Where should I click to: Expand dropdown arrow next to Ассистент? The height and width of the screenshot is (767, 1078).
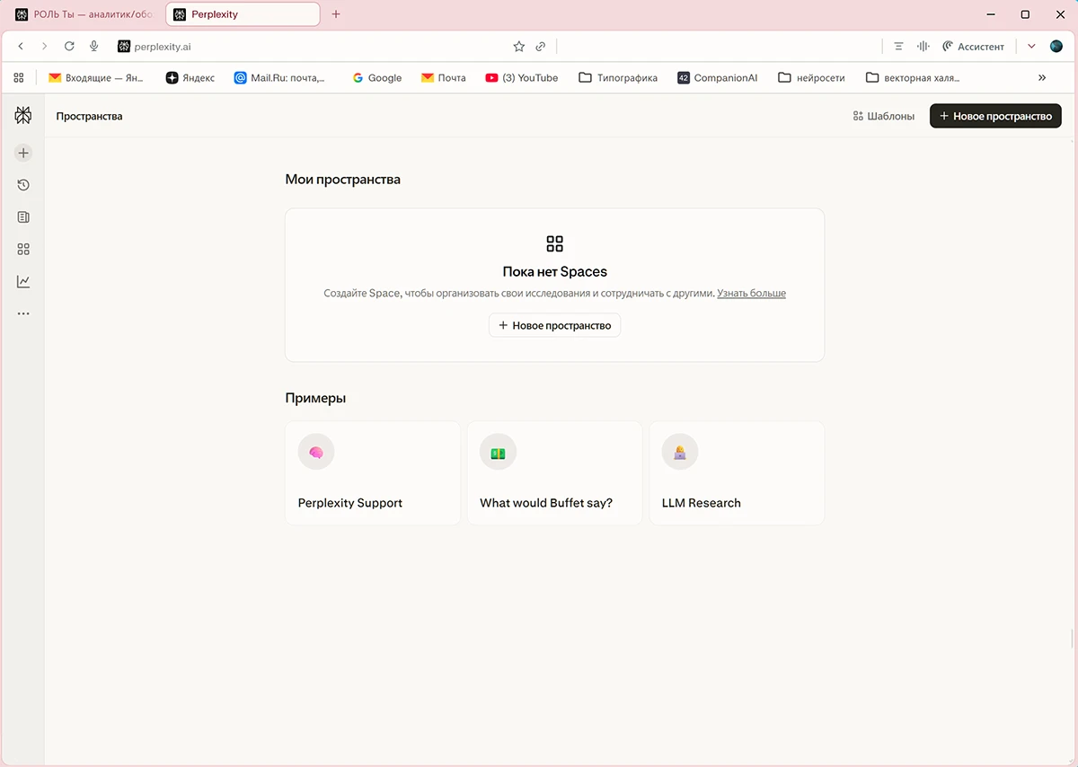[x=1031, y=47]
